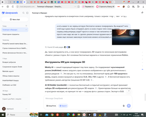
Task: Click the page vertical scrollbar thumb
Action: 145,97
